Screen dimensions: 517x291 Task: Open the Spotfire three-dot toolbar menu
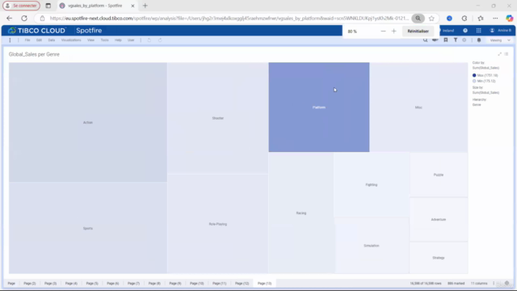click(x=10, y=40)
